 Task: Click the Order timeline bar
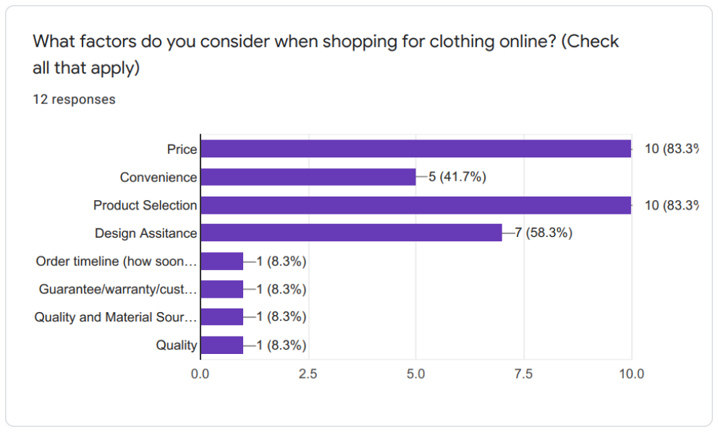click(x=222, y=261)
